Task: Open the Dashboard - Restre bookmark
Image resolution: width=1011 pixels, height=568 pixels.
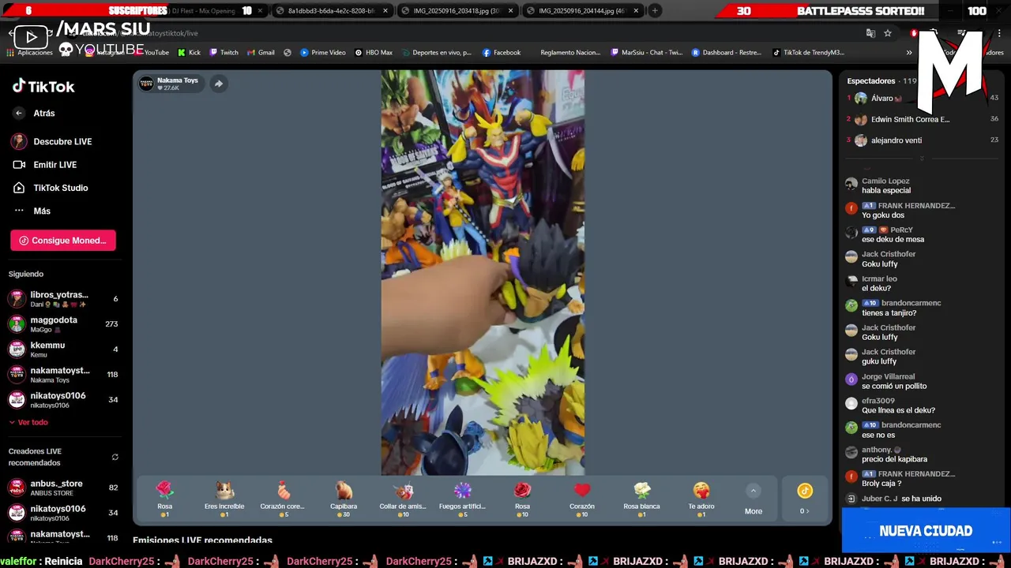Action: coord(726,53)
